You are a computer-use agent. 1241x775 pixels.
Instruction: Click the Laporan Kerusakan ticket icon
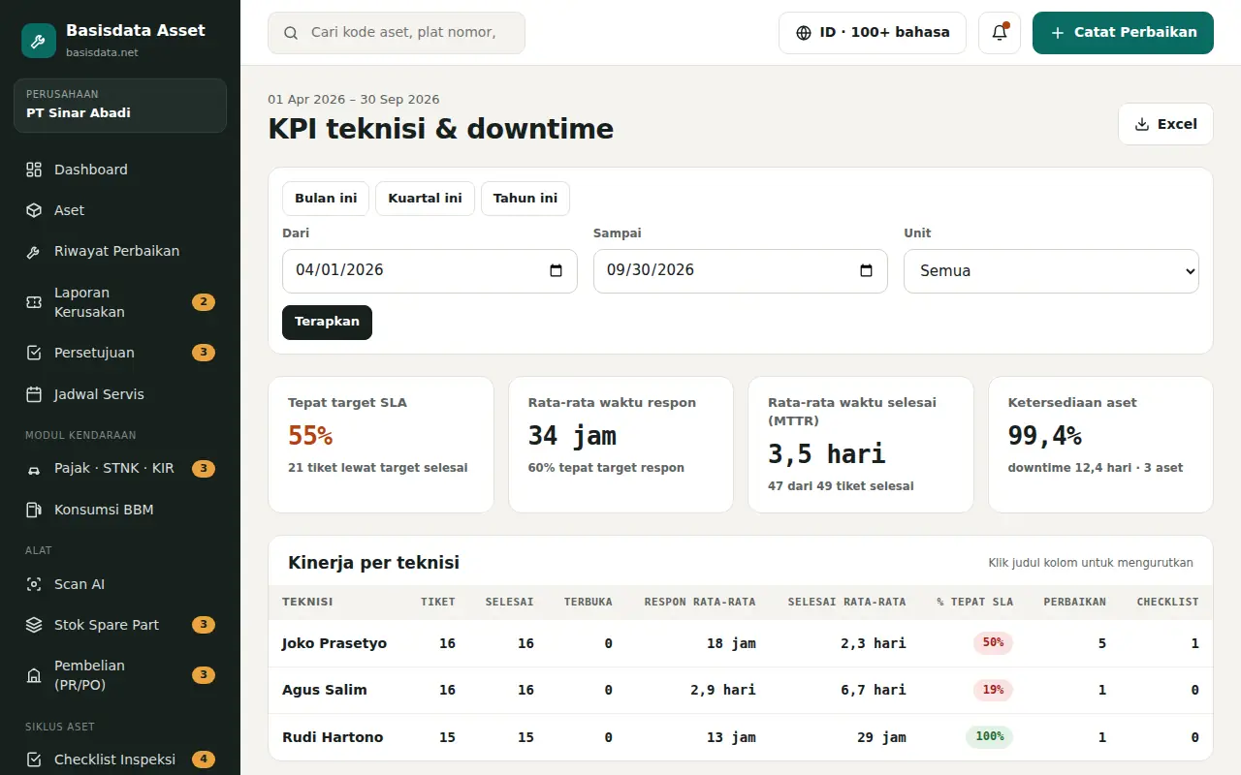coord(34,302)
